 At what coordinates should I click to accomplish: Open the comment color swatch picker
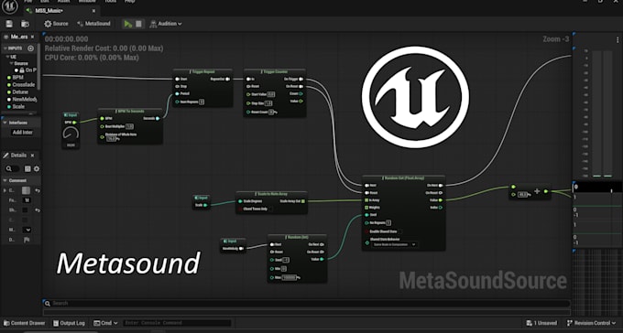pos(26,190)
